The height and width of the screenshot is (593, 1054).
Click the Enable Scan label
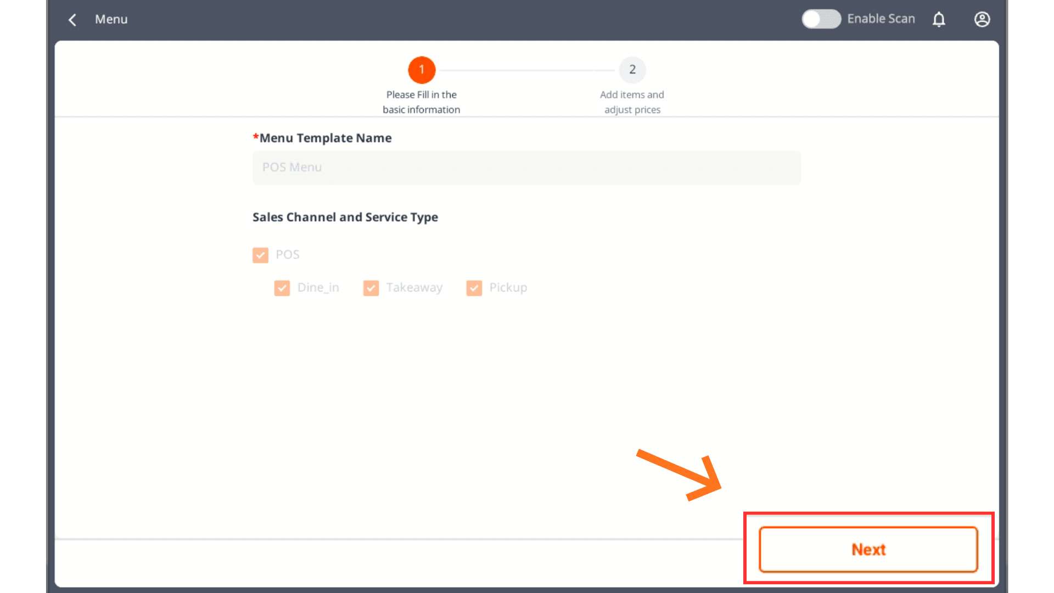click(x=881, y=19)
